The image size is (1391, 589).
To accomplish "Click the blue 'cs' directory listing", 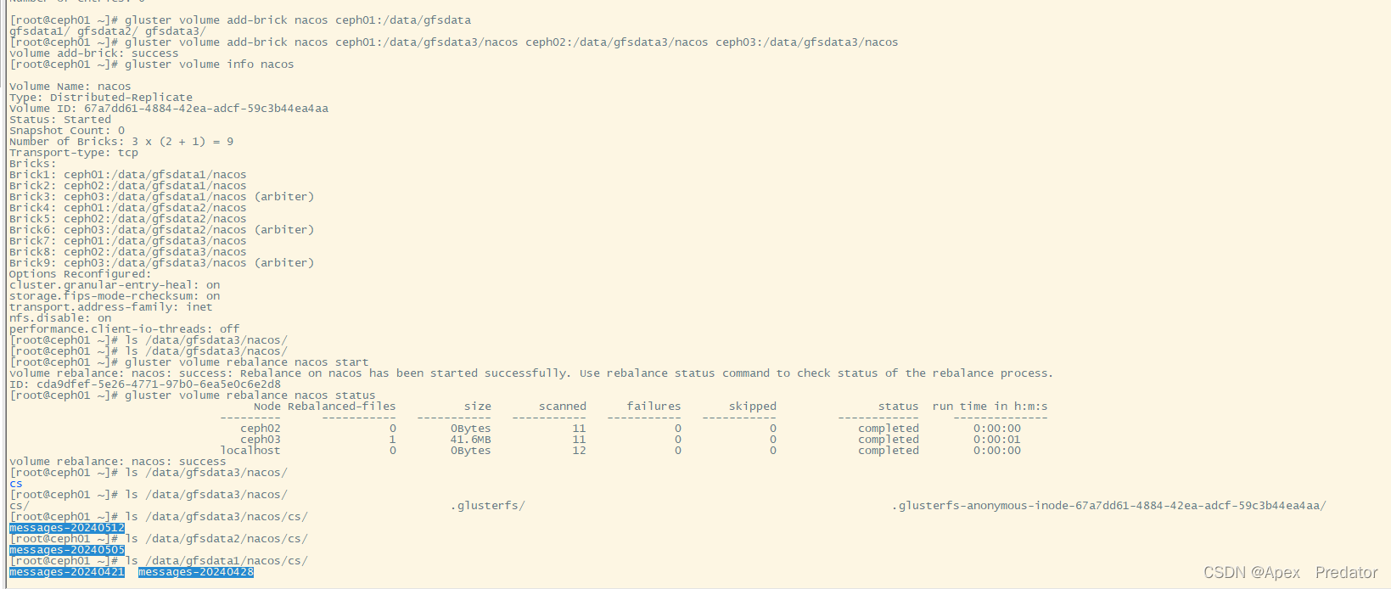I will [16, 484].
